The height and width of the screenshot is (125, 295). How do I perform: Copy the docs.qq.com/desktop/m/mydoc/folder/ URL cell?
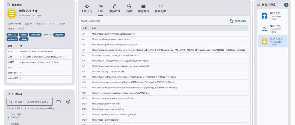pyautogui.click(x=113, y=98)
